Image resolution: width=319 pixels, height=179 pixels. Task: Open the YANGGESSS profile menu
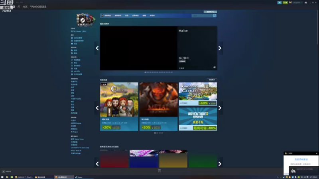click(38, 7)
